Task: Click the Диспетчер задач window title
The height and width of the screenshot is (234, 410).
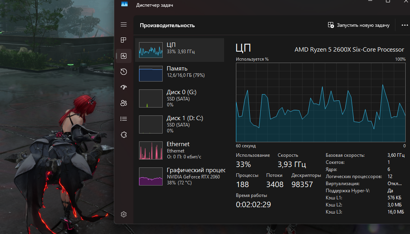Action: tap(154, 5)
